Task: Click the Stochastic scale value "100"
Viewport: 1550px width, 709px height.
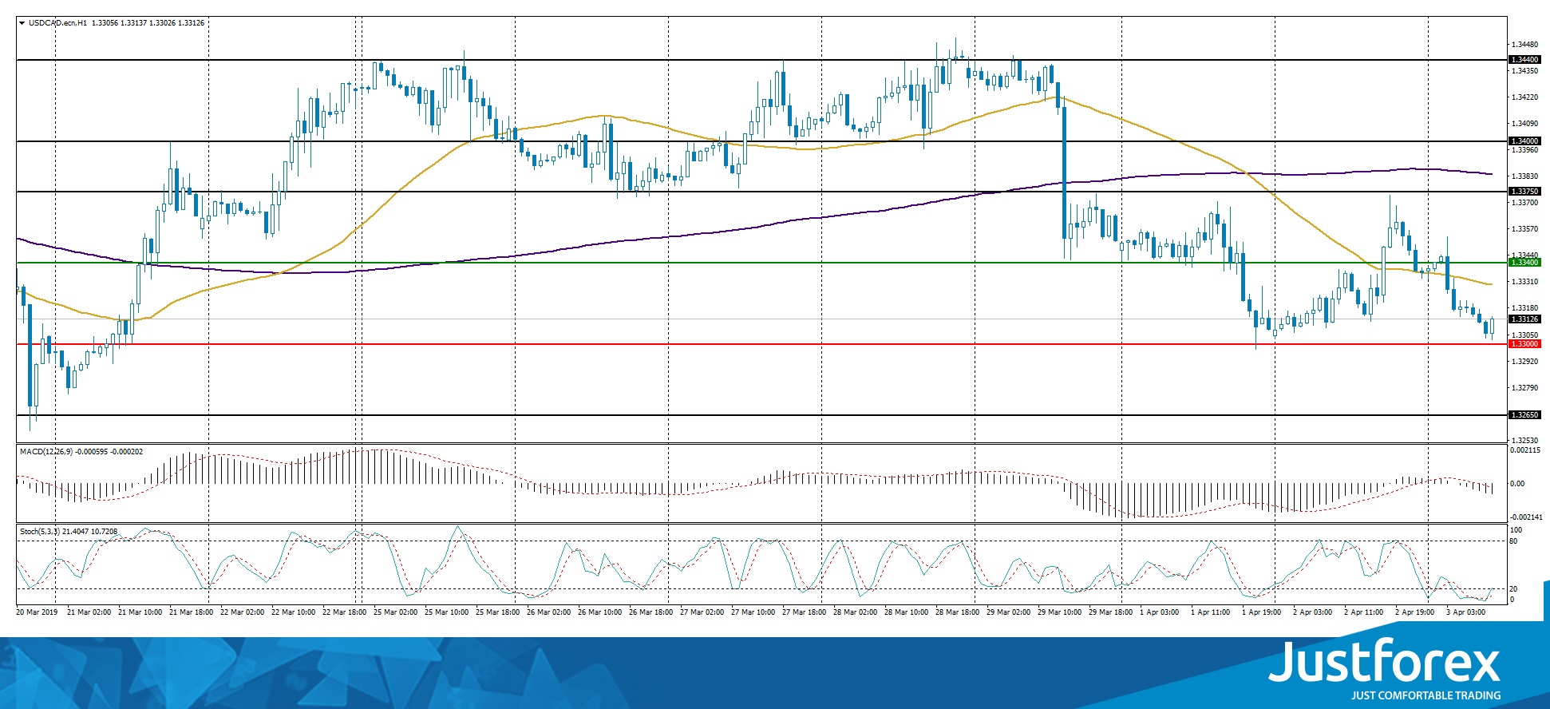Action: click(1516, 530)
